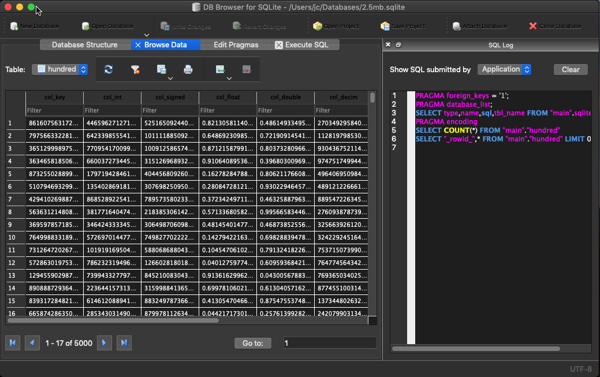This screenshot has height=377, width=600.
Task: Click the PRAGMA database_list line in SQL Log
Action: 454,104
